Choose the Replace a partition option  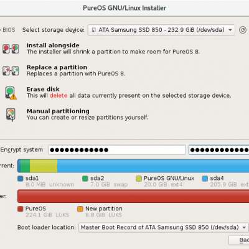click(57, 67)
